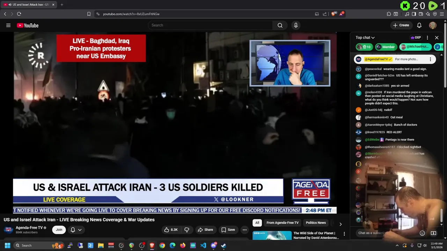This screenshot has width=447, height=251.
Task: Select the All filter chip
Action: click(257, 223)
